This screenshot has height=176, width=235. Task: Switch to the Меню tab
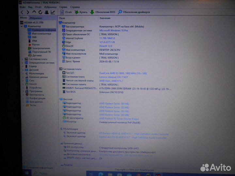tap(23, 18)
